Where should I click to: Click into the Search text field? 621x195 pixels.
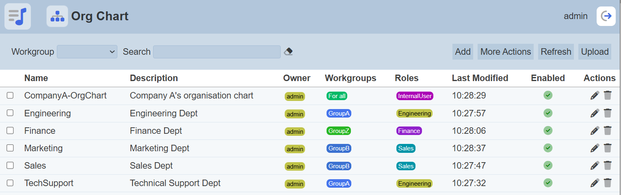pos(216,52)
